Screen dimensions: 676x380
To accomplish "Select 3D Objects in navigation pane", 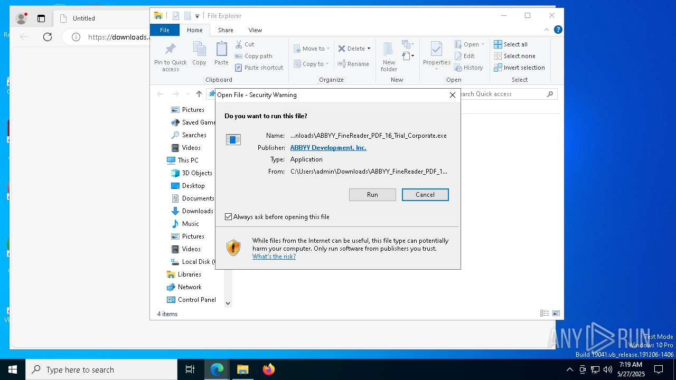I will point(191,173).
